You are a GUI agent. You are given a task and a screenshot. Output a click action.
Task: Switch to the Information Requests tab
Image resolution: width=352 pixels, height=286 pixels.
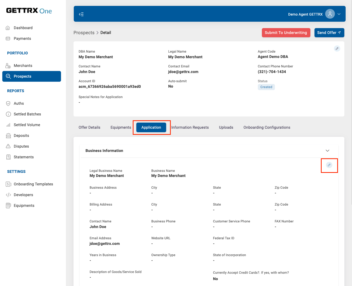pos(190,127)
